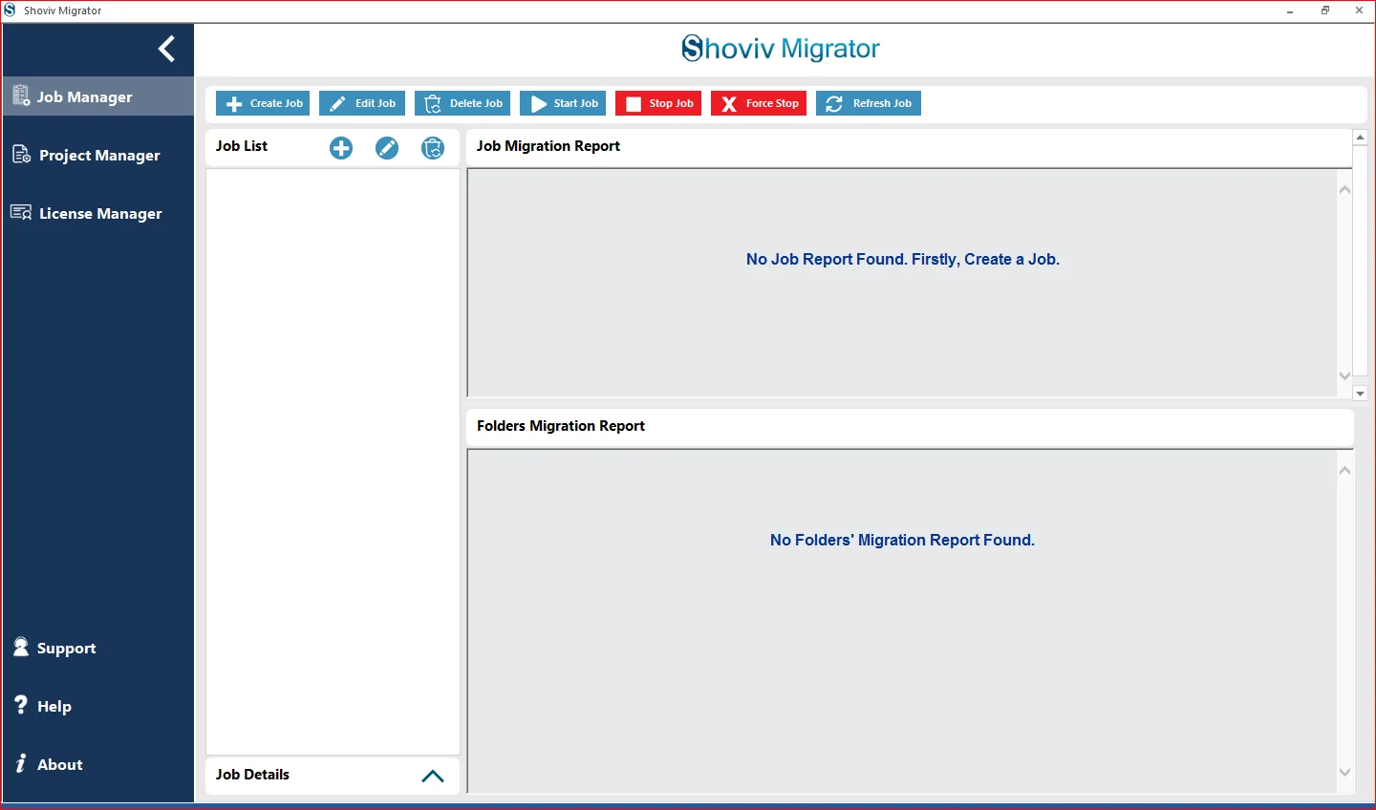The image size is (1376, 810).
Task: Click the Start Job button
Action: coord(563,103)
